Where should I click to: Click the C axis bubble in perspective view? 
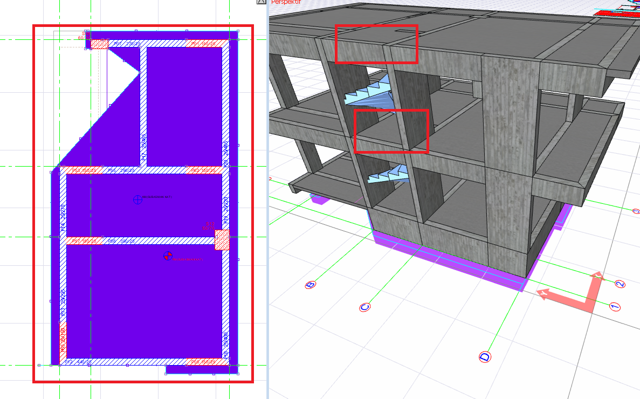tap(364, 307)
